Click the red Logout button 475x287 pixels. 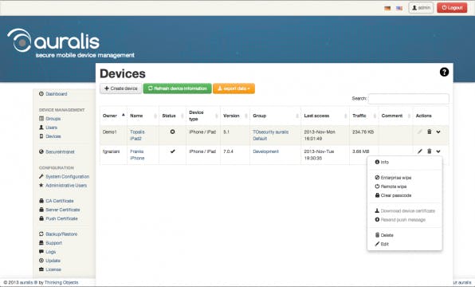tap(452, 8)
